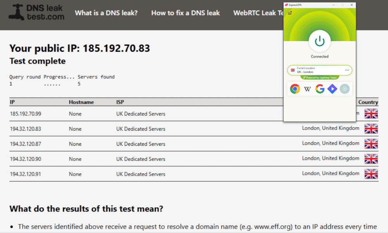Open the 'What is a DNS leak?' page
Screen dimensions: 388x233
tap(106, 13)
